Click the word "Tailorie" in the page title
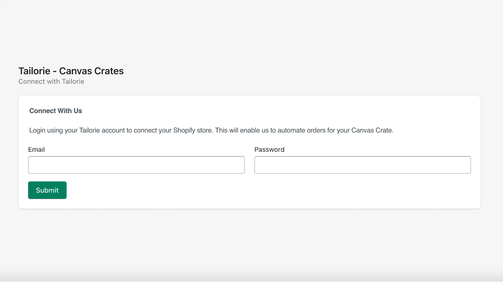 34,71
